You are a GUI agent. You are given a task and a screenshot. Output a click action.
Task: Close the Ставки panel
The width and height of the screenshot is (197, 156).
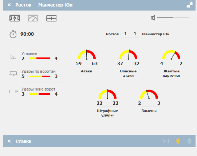coord(9,141)
